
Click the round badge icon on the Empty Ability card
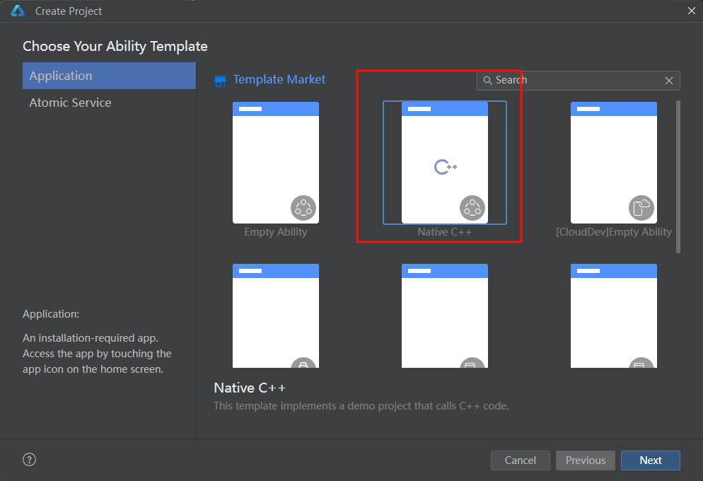pyautogui.click(x=303, y=208)
